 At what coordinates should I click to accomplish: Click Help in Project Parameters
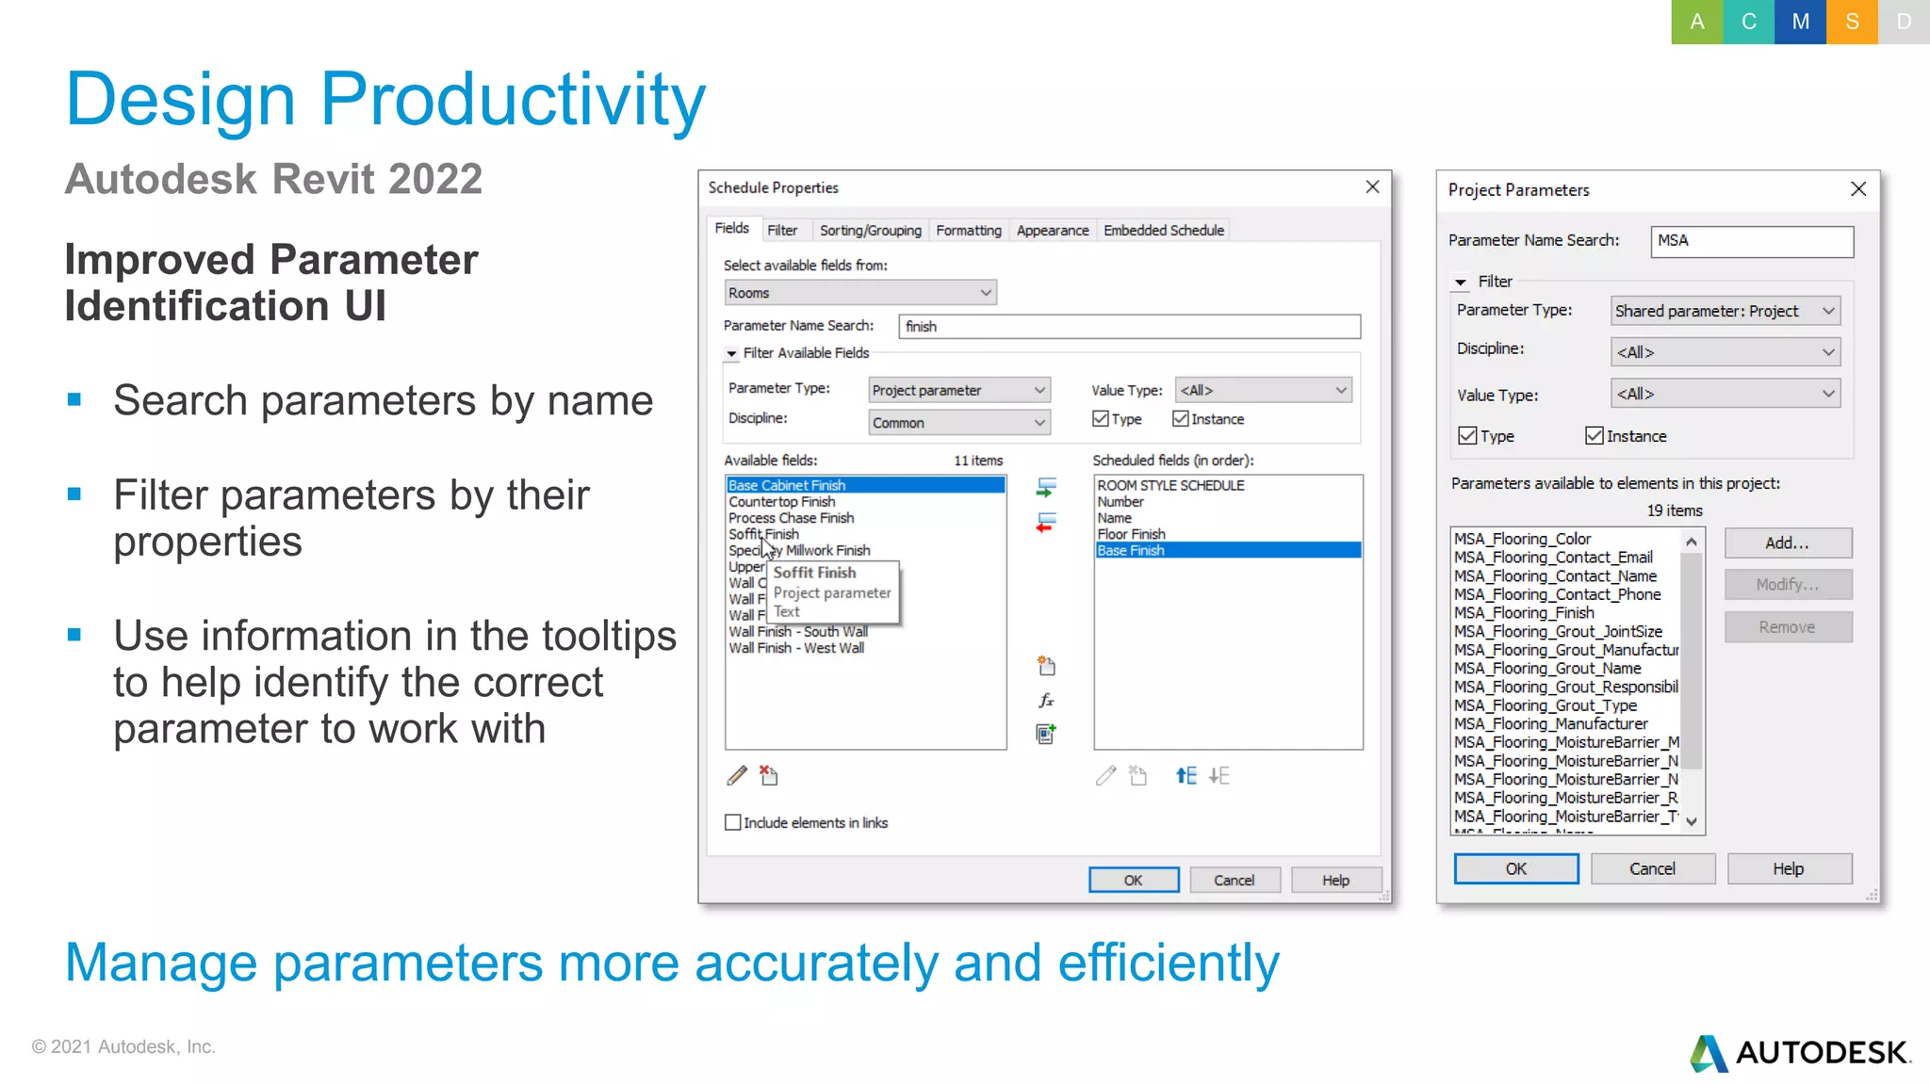[1789, 868]
